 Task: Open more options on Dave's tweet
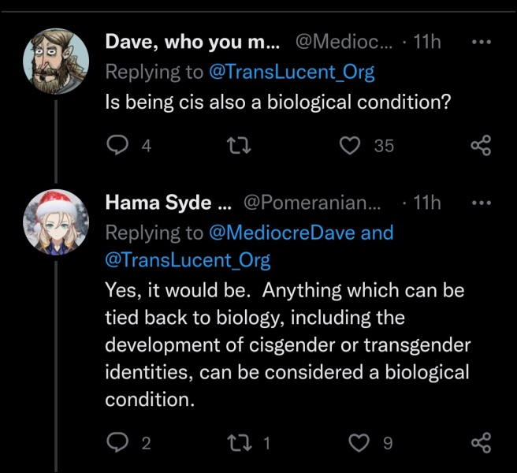[x=480, y=42]
